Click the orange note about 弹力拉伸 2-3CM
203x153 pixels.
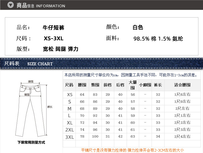tap(132, 150)
